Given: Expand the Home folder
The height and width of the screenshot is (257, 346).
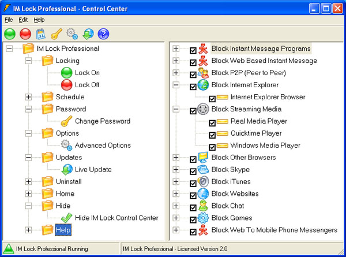Looking at the screenshot, I should [28, 193].
